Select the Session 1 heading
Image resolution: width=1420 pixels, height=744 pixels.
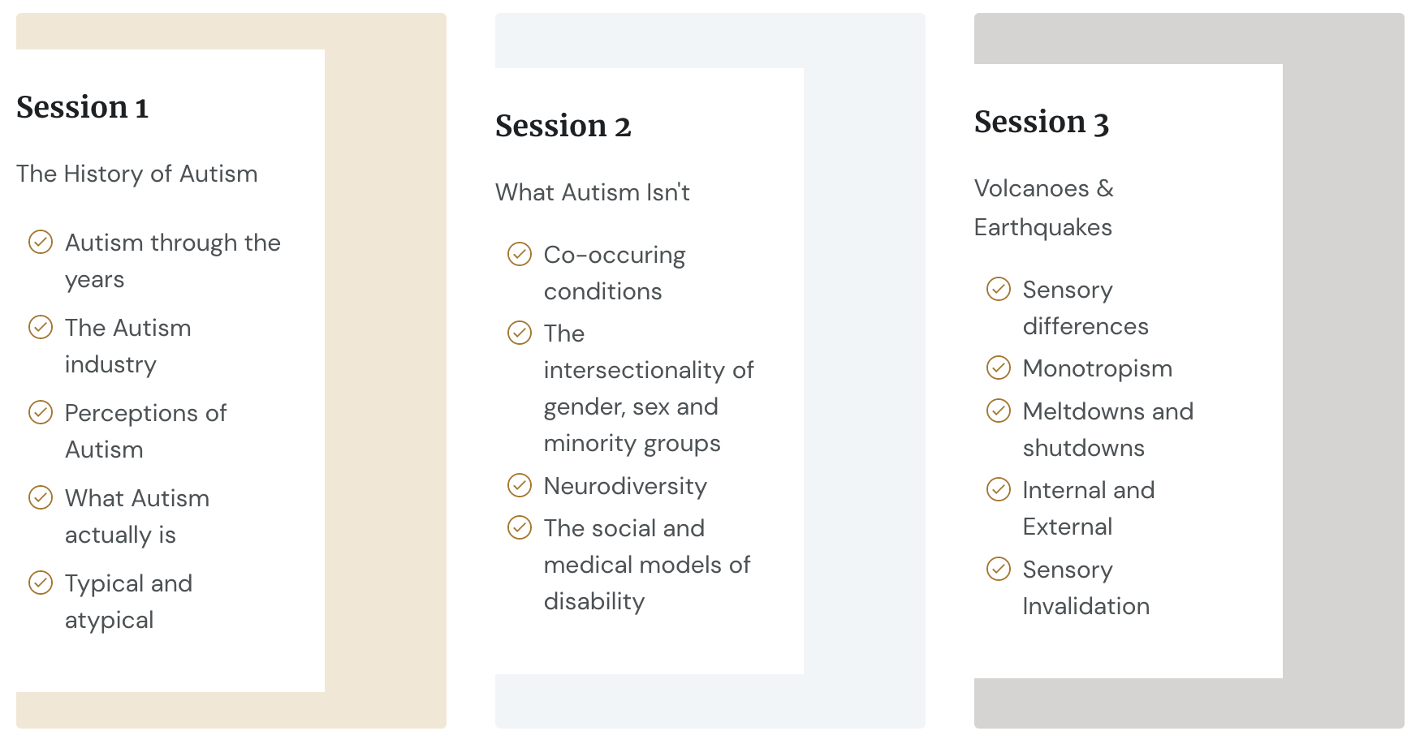point(83,107)
